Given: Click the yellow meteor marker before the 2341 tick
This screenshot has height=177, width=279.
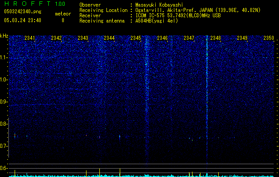Looking at the screenshot, I should click(x=15, y=173).
